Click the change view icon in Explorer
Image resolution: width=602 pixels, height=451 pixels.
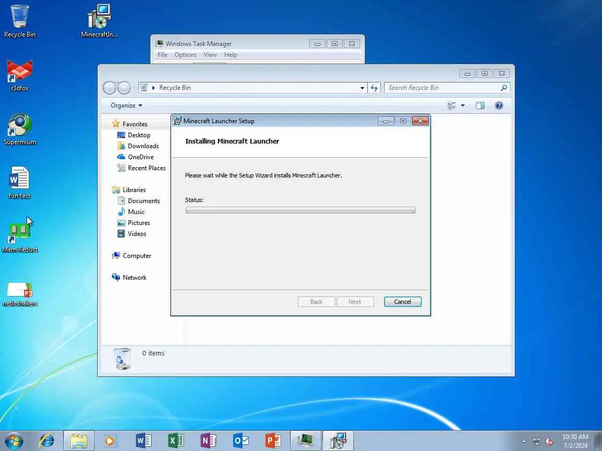coord(451,105)
